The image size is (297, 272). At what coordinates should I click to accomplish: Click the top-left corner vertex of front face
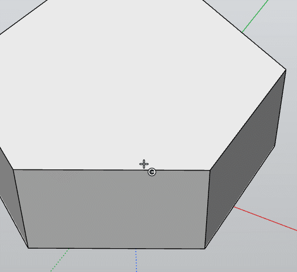coord(13,170)
